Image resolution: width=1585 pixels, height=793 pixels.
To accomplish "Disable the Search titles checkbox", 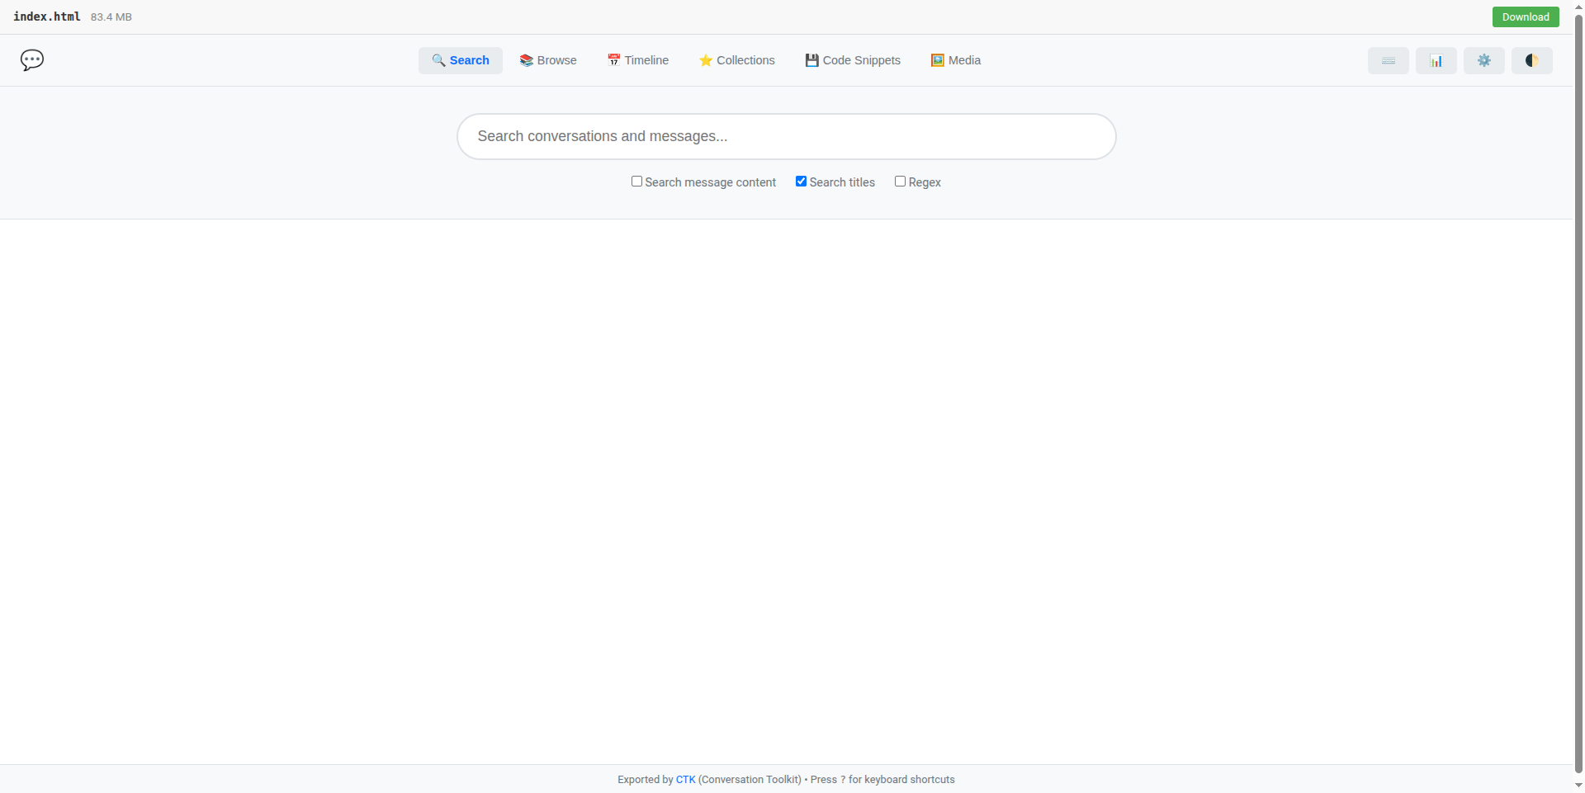I will pos(801,181).
